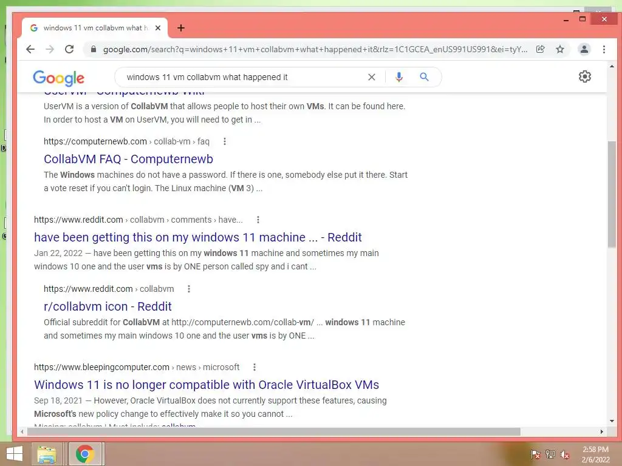This screenshot has height=466, width=622.
Task: Click the Google search text field
Action: [242, 77]
